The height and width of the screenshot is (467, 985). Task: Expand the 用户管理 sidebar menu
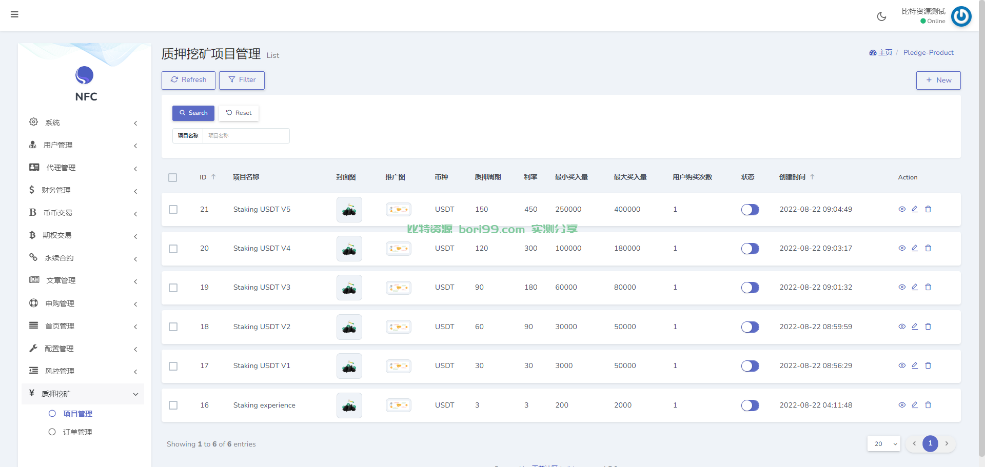(83, 145)
